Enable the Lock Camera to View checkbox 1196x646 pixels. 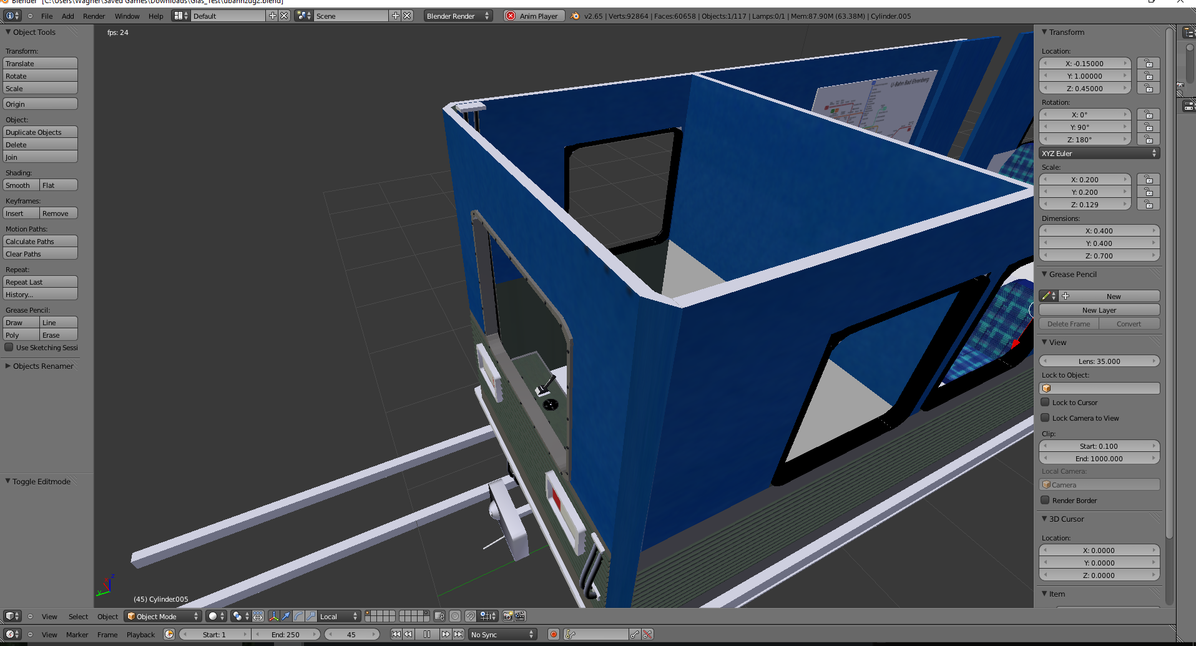(x=1045, y=418)
